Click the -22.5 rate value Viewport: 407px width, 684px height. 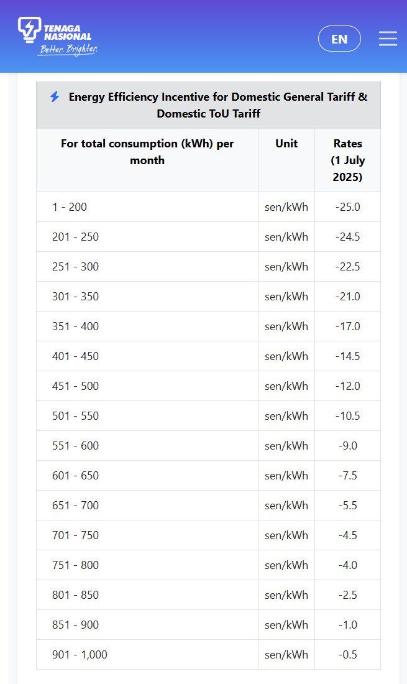347,267
